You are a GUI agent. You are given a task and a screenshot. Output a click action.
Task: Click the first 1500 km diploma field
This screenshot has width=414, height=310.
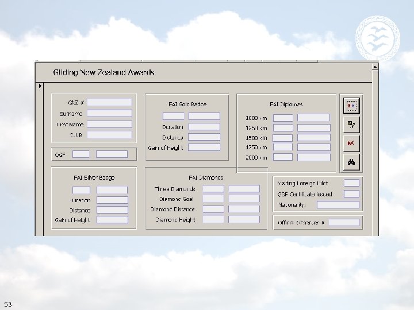(x=283, y=138)
